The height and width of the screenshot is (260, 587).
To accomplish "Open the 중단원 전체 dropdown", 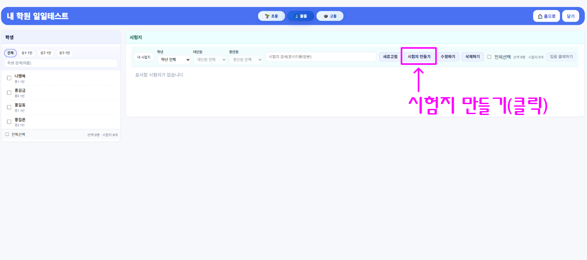I will (246, 59).
